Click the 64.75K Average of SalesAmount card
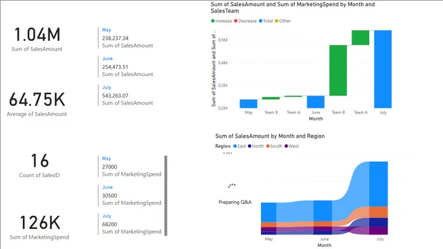443x249 pixels. click(37, 104)
